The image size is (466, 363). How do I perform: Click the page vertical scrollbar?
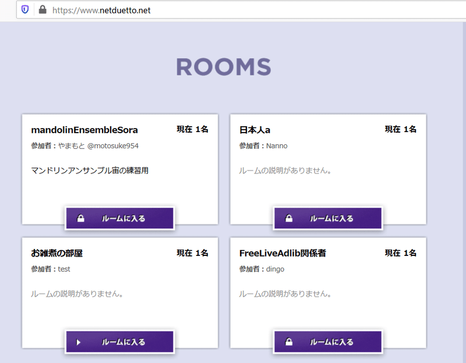point(464,193)
